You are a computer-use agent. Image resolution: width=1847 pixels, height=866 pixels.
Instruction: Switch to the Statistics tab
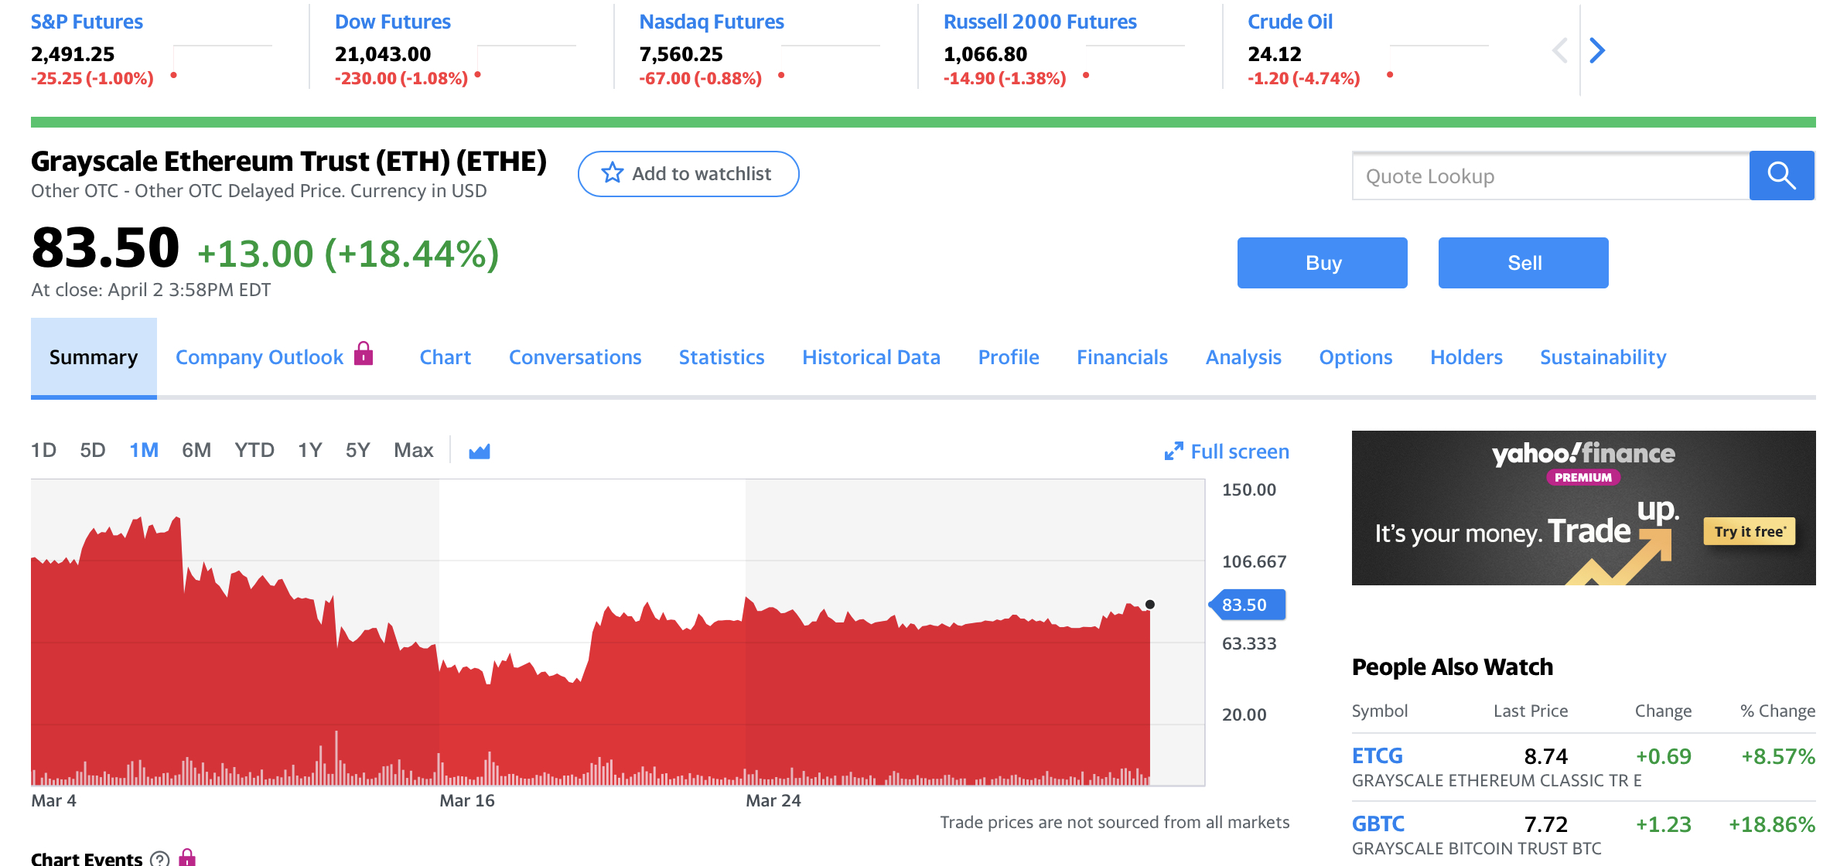click(721, 357)
